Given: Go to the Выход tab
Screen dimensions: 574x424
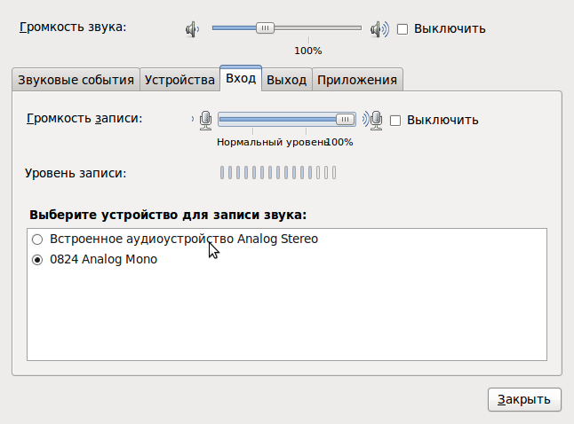Looking at the screenshot, I should (287, 80).
